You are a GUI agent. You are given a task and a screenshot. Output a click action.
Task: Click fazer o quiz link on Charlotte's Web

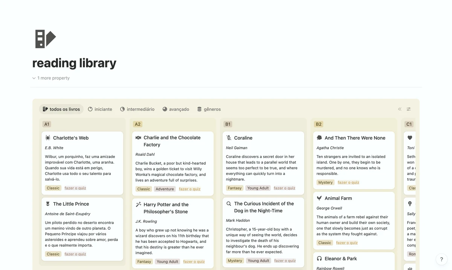click(x=75, y=188)
